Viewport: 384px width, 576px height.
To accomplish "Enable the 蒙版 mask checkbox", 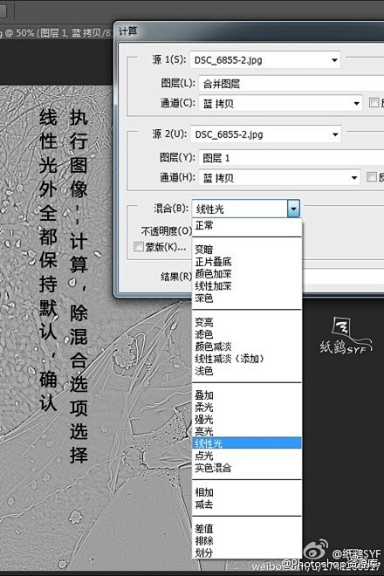I will pyautogui.click(x=139, y=246).
